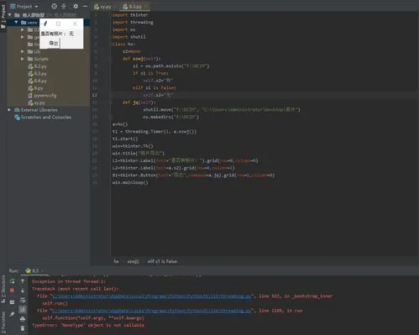Click breadcrumb 'hx' below the editor
419x335 pixels.
[x=116, y=261]
